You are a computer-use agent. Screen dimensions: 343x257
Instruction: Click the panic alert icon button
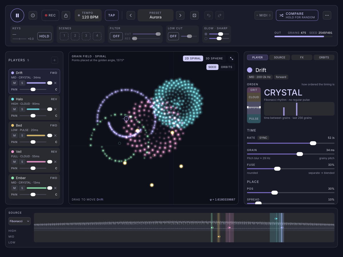(x=33, y=15)
